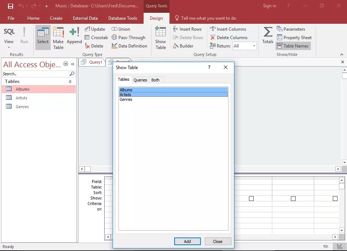
Task: Choose the Update query type
Action: pos(95,29)
